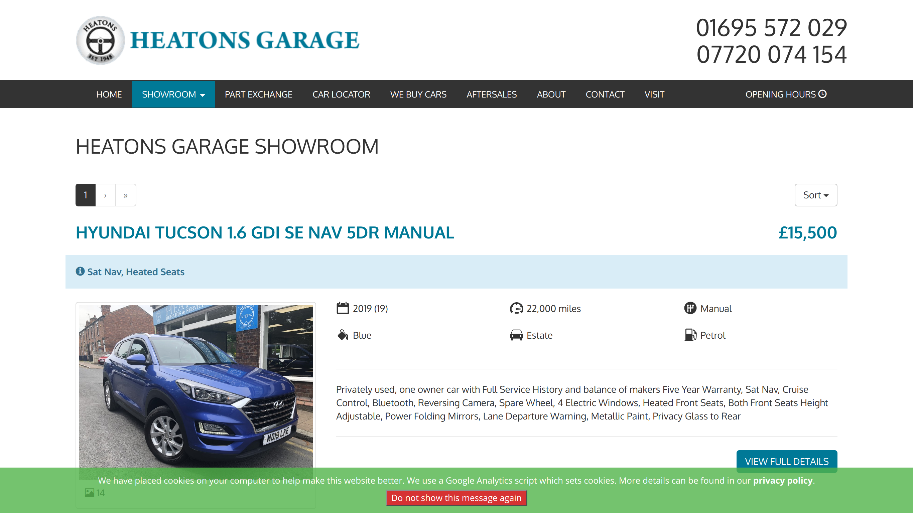The height and width of the screenshot is (513, 913).
Task: Click the photo count icon showing 14
Action: click(x=89, y=493)
